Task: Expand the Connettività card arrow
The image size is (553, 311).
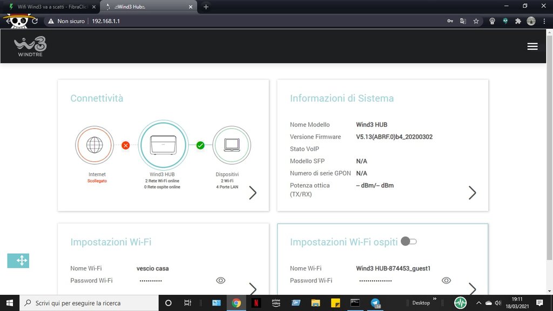Action: click(x=253, y=193)
